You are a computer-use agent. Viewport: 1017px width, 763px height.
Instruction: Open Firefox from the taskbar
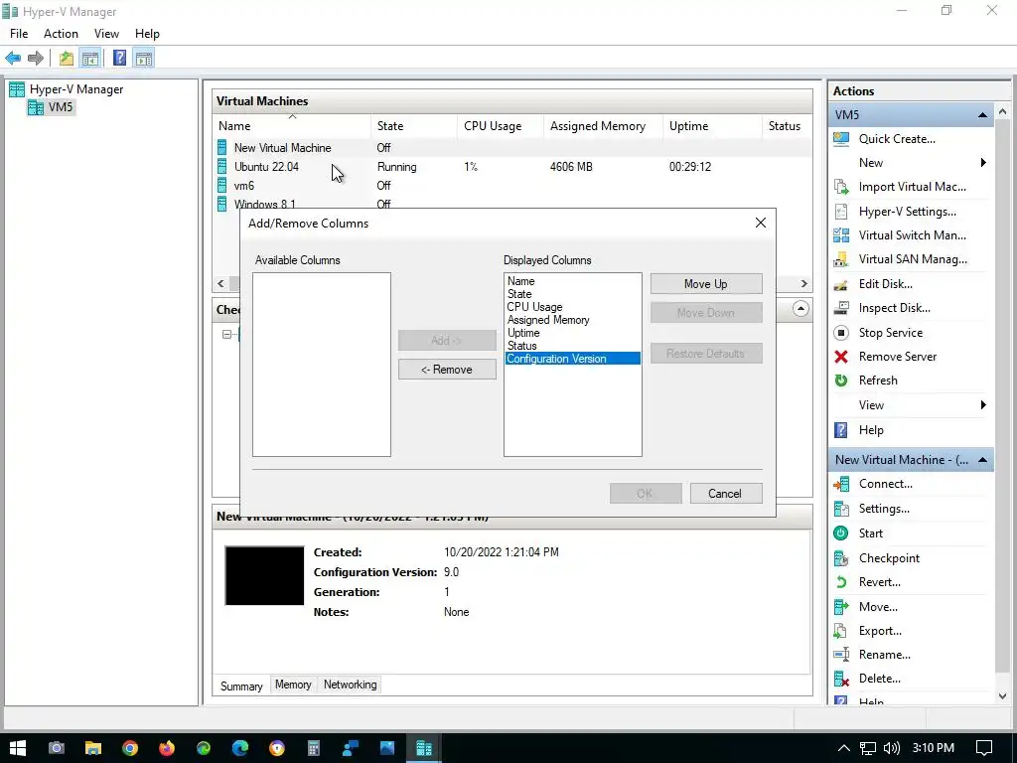click(x=167, y=748)
